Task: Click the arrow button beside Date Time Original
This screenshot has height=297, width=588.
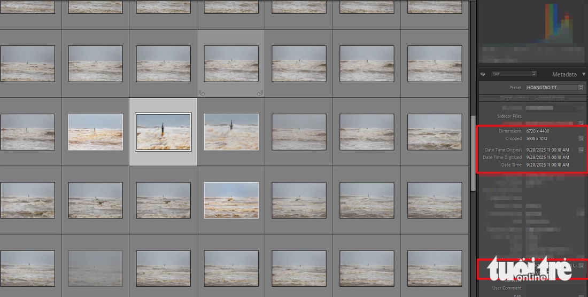Action: coord(581,150)
